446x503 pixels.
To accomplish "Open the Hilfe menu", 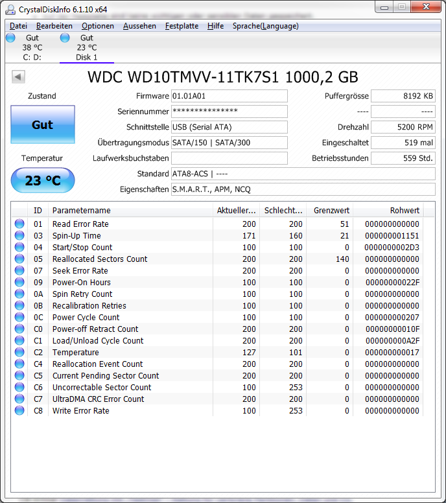I will pos(215,26).
